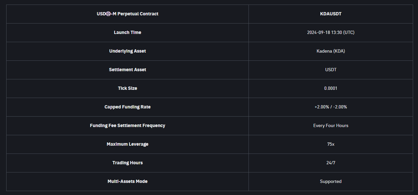Click the USDⓈ-M Perpetual Contract header cell

[x=127, y=14]
